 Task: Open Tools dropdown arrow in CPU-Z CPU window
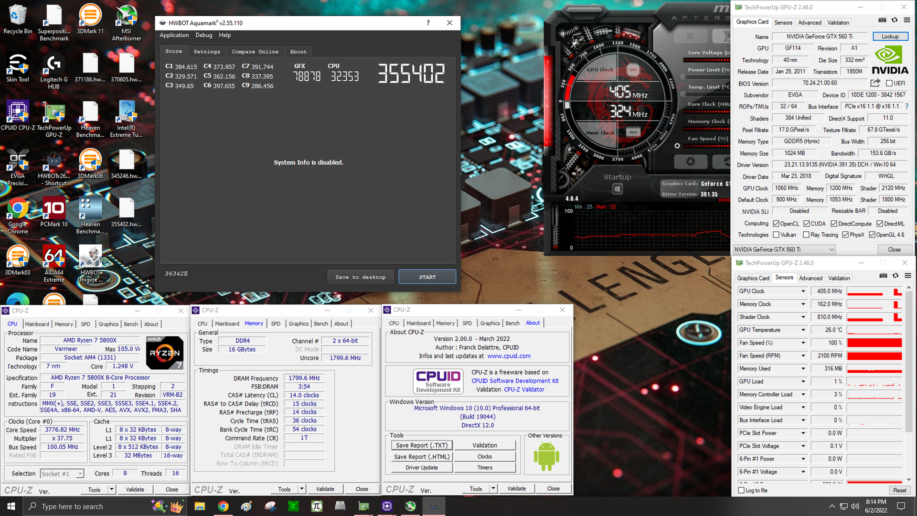tap(112, 489)
